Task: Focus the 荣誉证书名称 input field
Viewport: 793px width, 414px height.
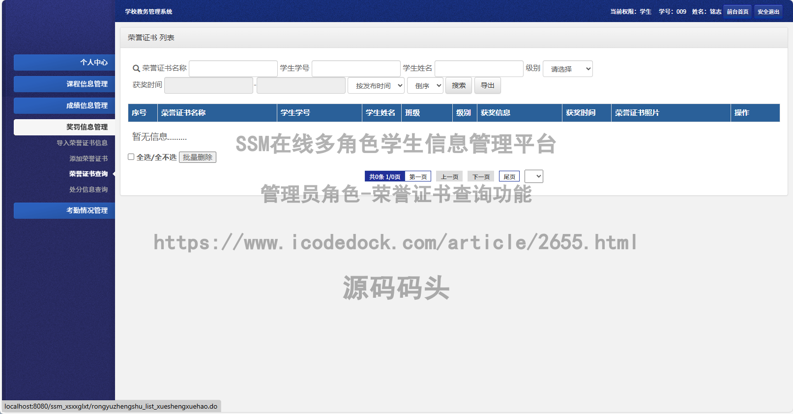Action: pos(233,69)
